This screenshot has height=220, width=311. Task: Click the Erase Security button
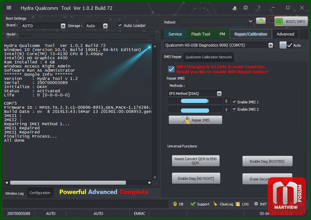[267, 179]
